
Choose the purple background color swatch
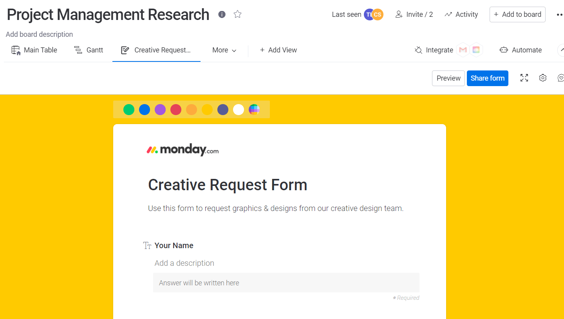click(160, 110)
